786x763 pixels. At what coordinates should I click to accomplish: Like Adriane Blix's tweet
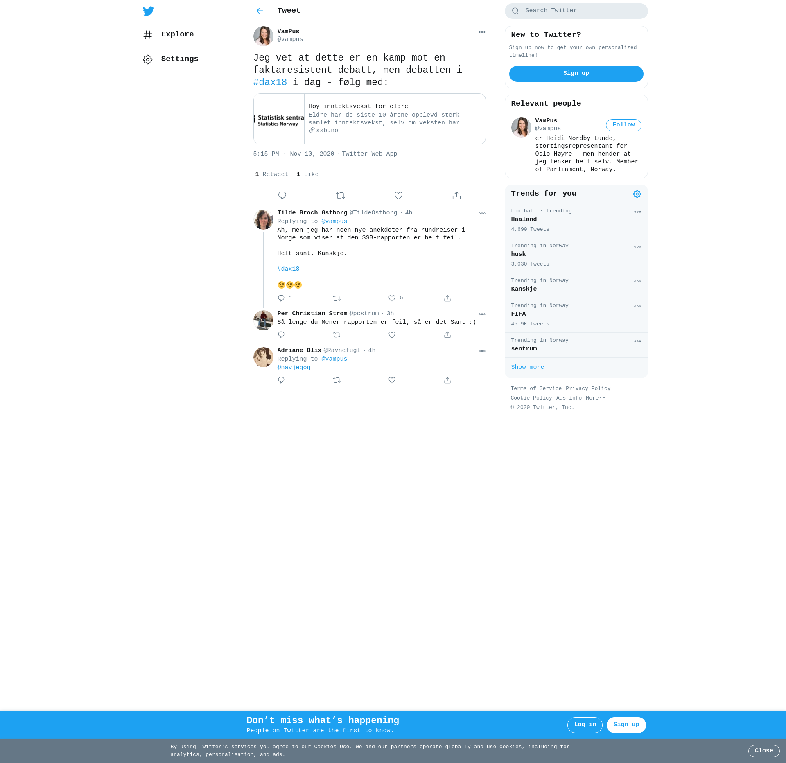(392, 380)
